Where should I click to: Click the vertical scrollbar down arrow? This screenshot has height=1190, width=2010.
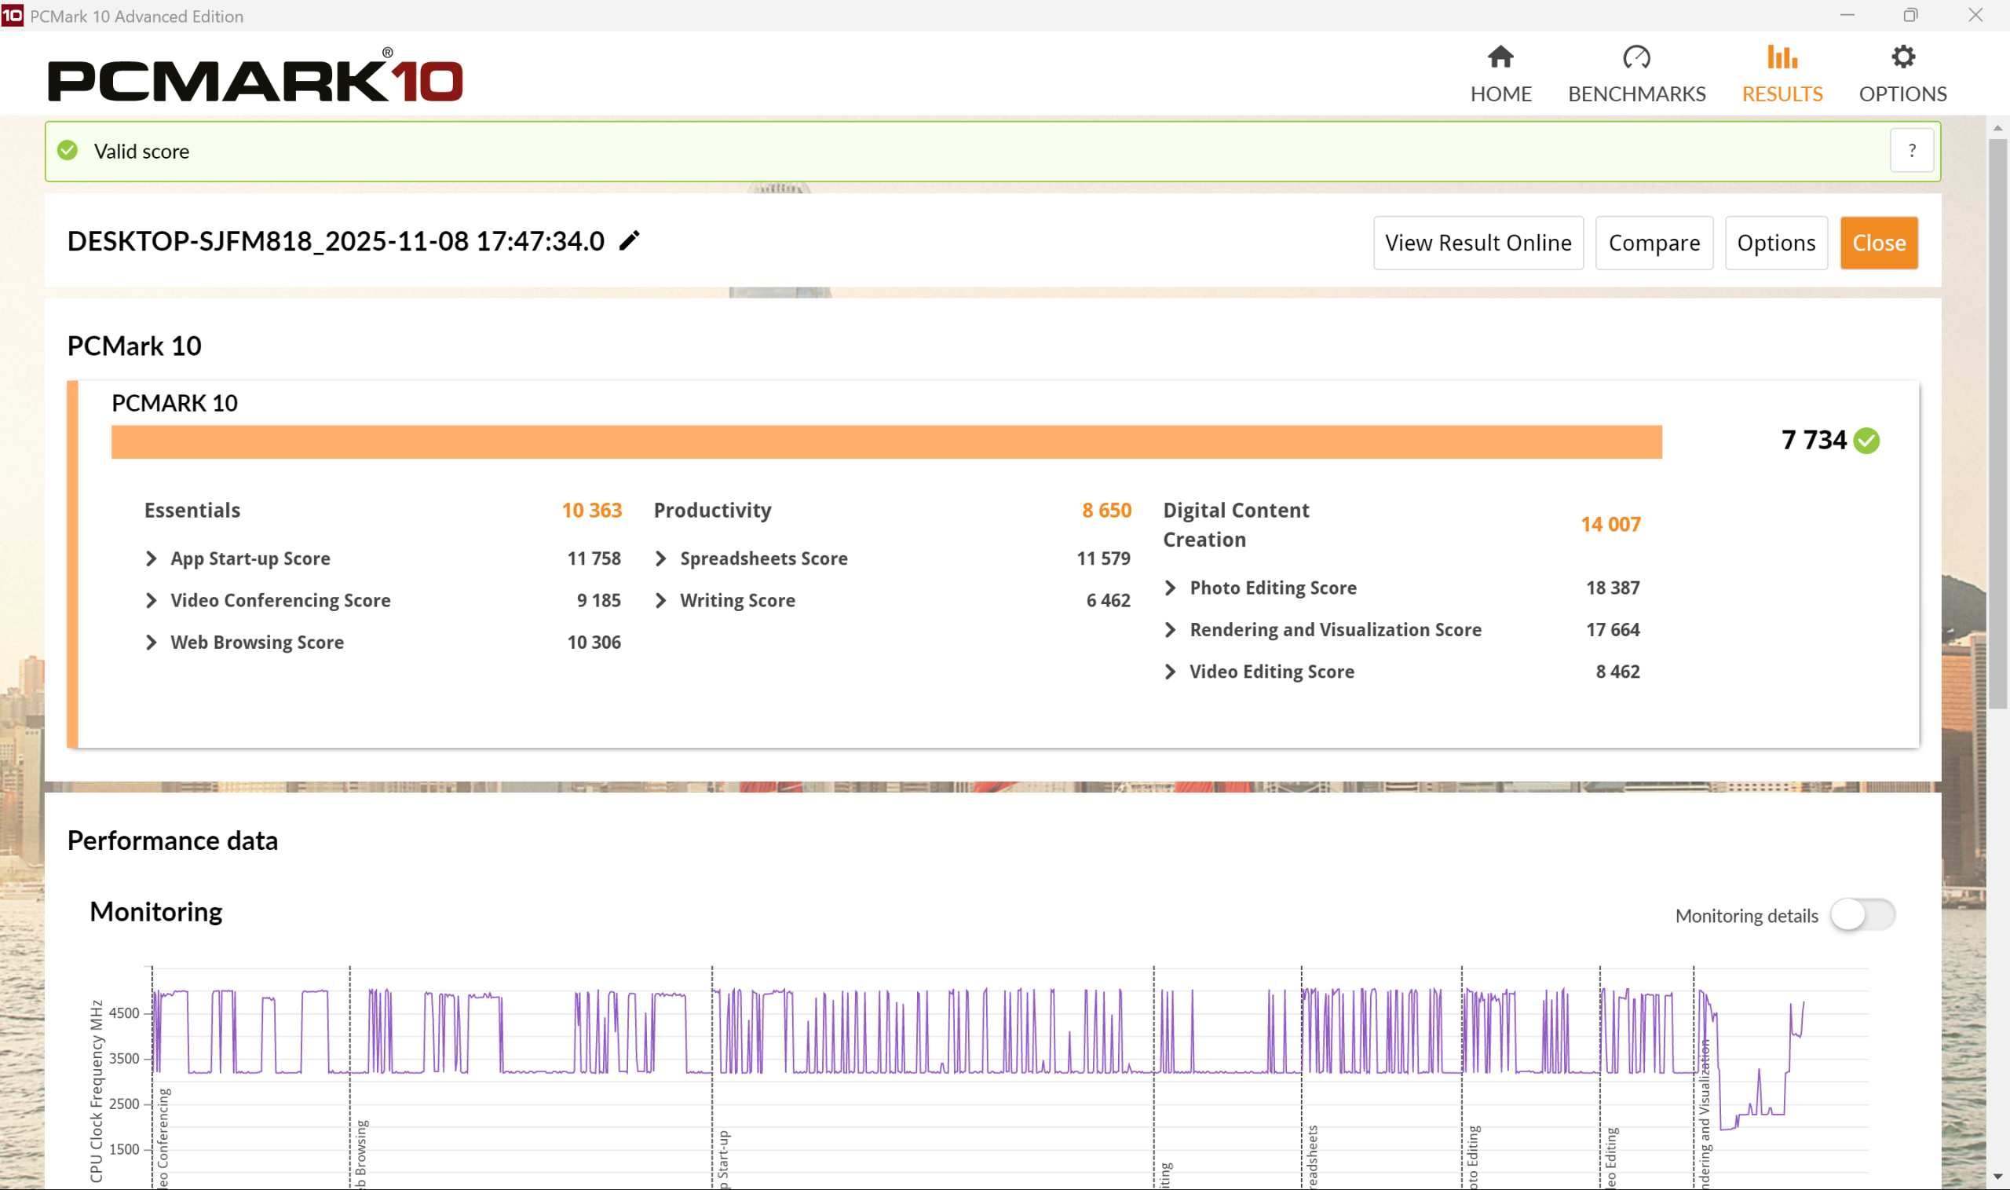(1997, 1177)
